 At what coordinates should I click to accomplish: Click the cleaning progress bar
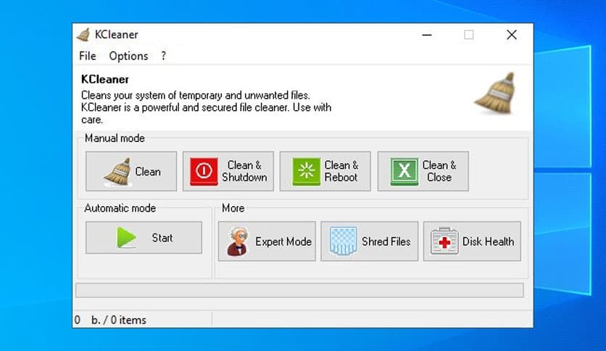(299, 290)
